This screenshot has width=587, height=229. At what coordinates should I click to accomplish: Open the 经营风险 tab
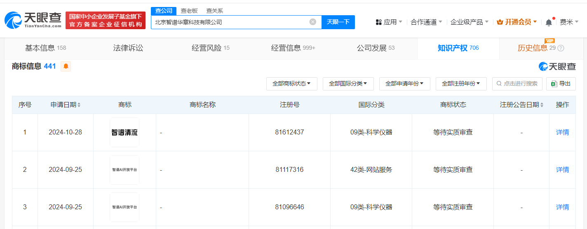coord(211,48)
